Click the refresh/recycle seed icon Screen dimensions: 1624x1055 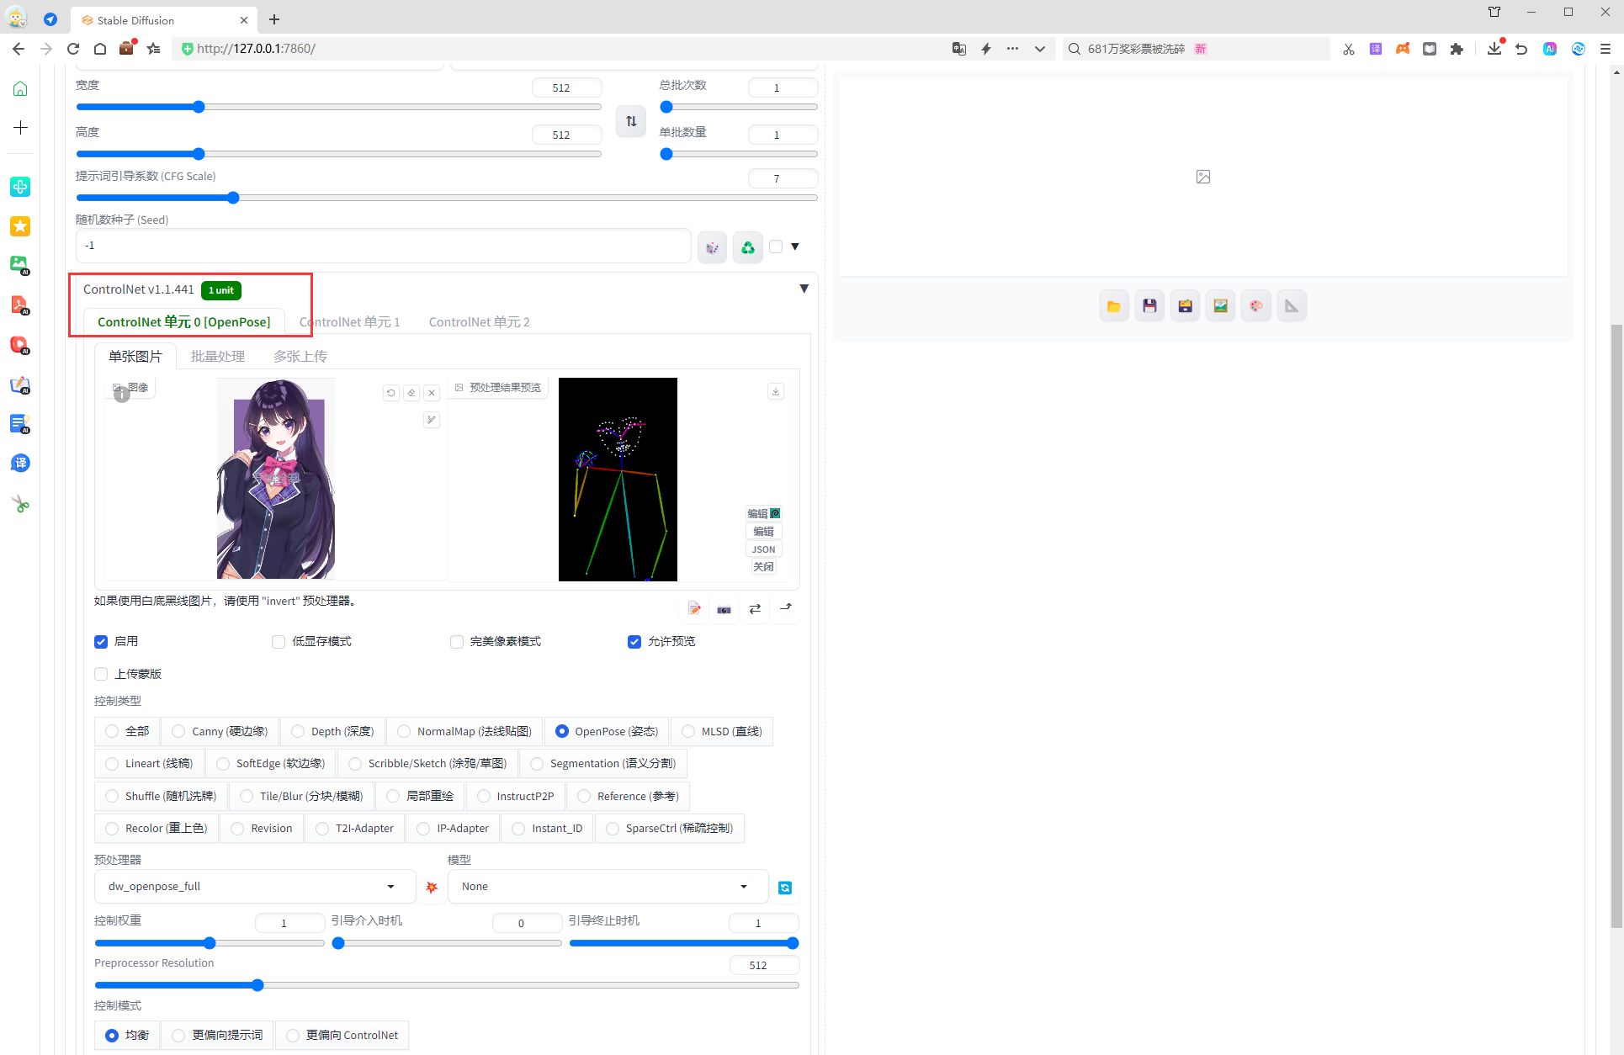tap(748, 247)
